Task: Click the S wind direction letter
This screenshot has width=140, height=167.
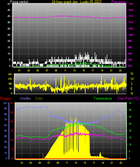Action: tap(132, 84)
